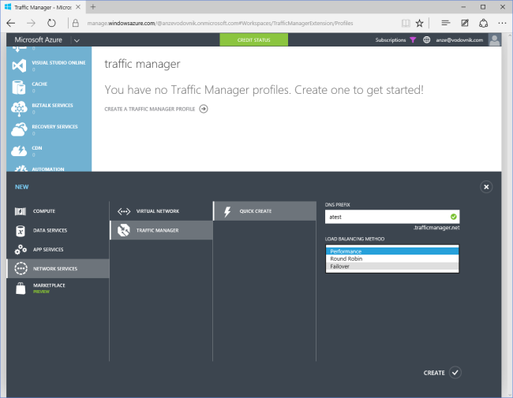The image size is (513, 398).
Task: Open the user account avatar icon
Action: point(494,40)
